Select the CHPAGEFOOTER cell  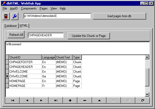click(x=25, y=62)
